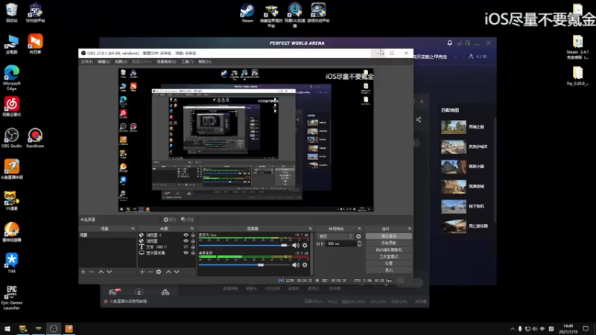596x335 pixels.
Task: Open the 帮助(H) menu in OBS
Action: [x=204, y=62]
